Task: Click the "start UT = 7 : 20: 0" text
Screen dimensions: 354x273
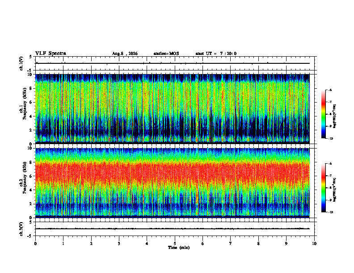Action: click(x=216, y=54)
